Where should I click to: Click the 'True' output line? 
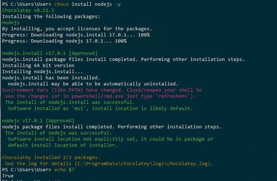pos(8,176)
